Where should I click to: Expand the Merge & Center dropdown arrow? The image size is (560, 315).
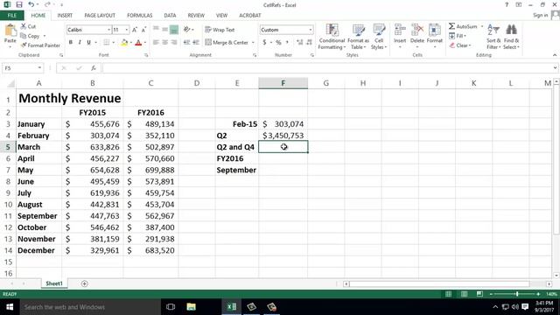tap(253, 43)
